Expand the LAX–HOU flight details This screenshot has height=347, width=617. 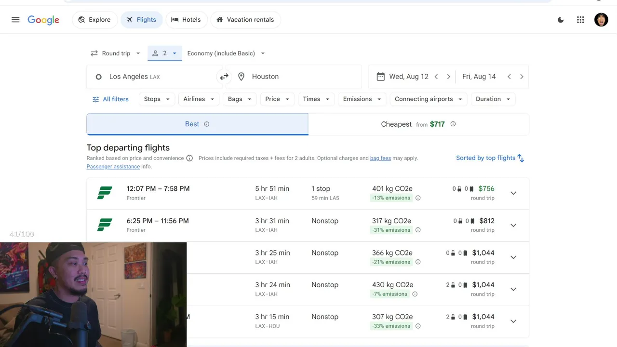point(513,321)
